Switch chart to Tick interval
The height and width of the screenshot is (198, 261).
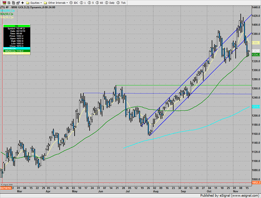coord(121,3)
